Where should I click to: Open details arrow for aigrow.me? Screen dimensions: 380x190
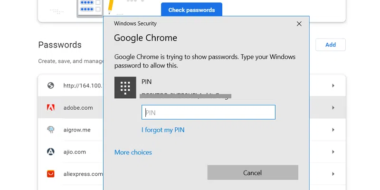click(x=333, y=130)
